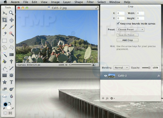Select the Star shape tool
The width and height of the screenshot is (163, 118).
pyautogui.click(x=5, y=82)
